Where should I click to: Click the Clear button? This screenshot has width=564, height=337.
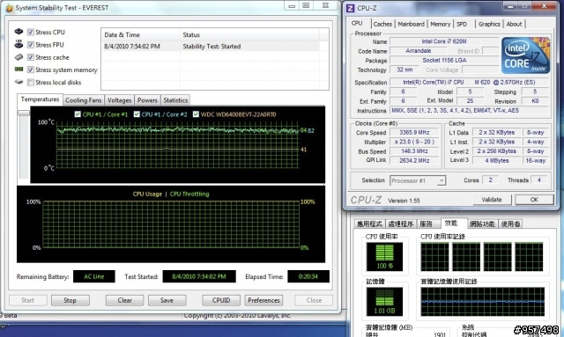(125, 300)
